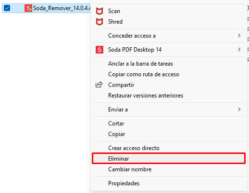Image resolution: width=249 pixels, height=193 pixels.
Task: Uncheck the Soda_Remover file checkbox
Action: [7, 8]
